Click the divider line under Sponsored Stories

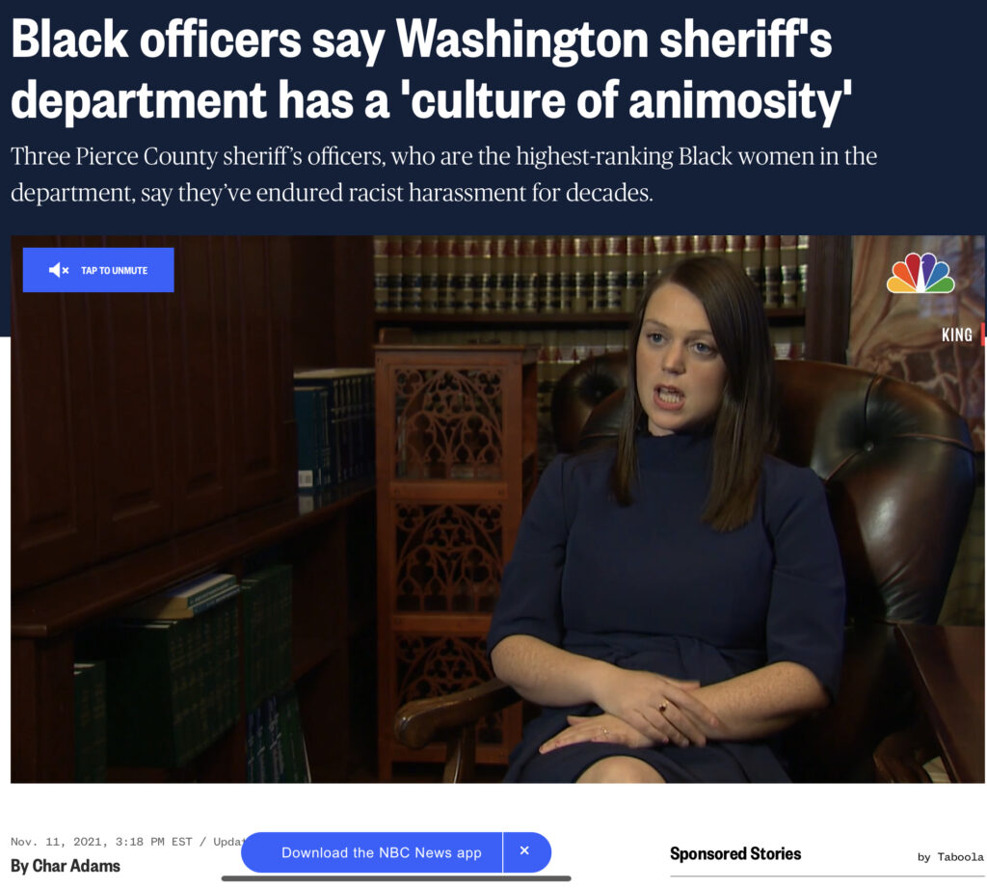(827, 876)
